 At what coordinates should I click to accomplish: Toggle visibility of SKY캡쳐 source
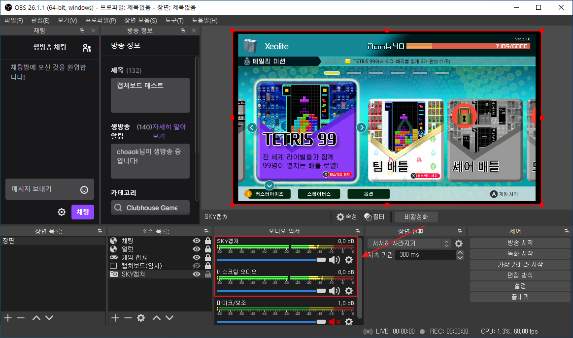click(x=197, y=274)
